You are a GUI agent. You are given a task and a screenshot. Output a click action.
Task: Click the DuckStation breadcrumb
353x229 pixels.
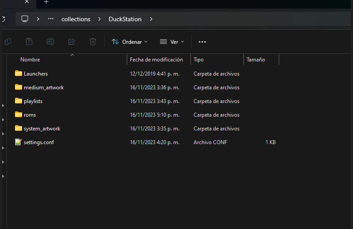pyautogui.click(x=125, y=19)
